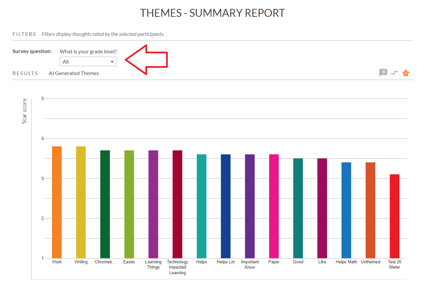The image size is (431, 290).
Task: Click the magenta Like bar
Action: point(322,208)
